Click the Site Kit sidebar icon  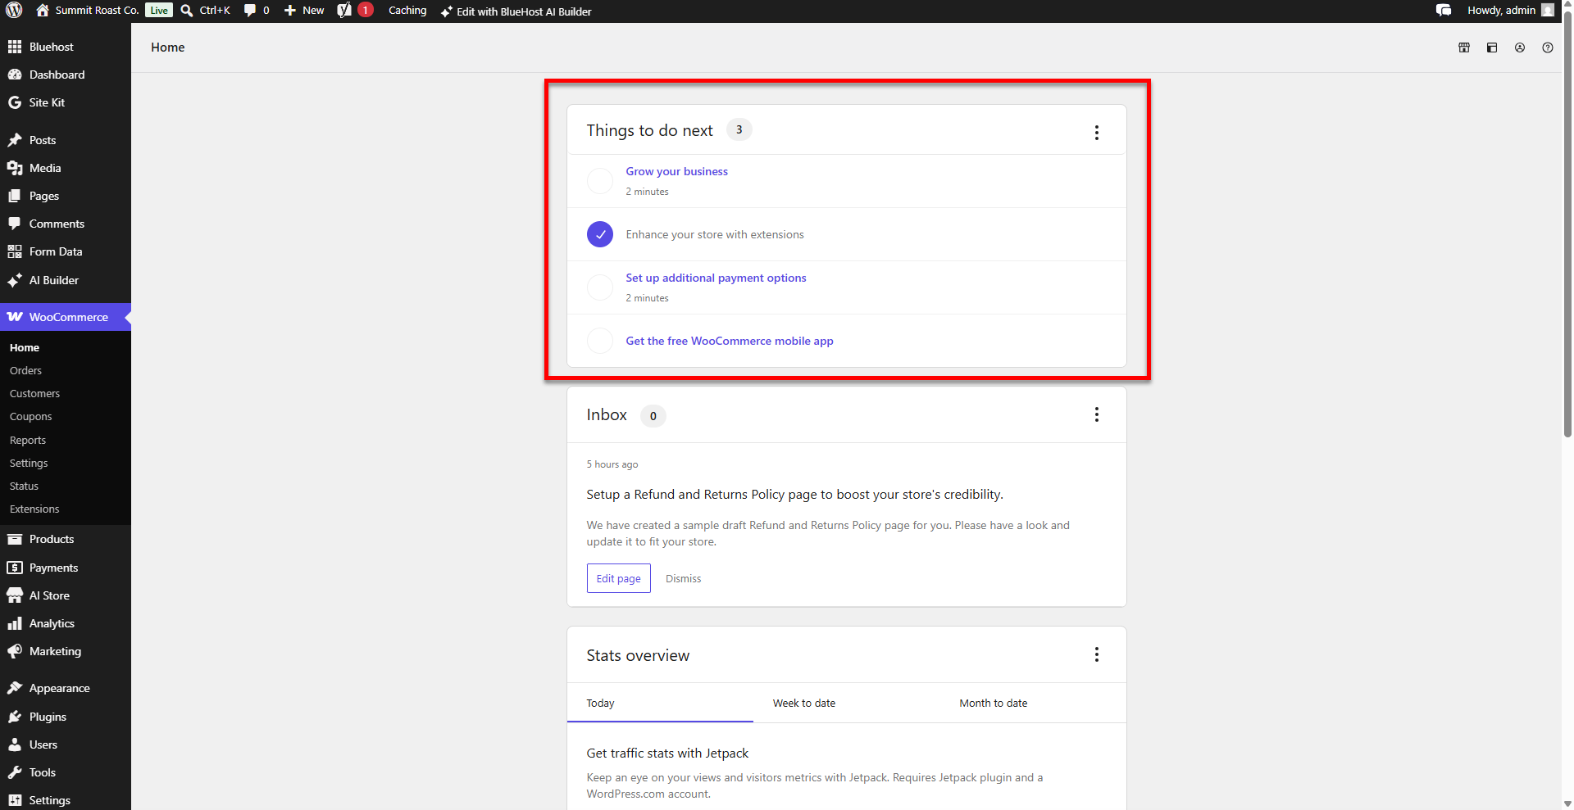[15, 102]
